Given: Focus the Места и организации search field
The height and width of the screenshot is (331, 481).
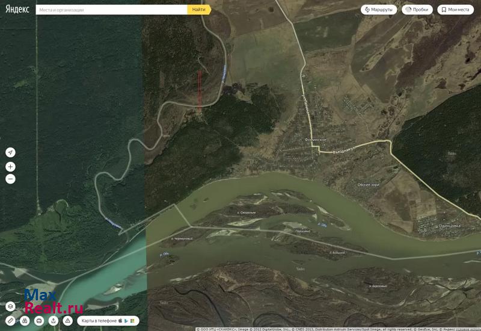Looking at the screenshot, I should click(111, 10).
